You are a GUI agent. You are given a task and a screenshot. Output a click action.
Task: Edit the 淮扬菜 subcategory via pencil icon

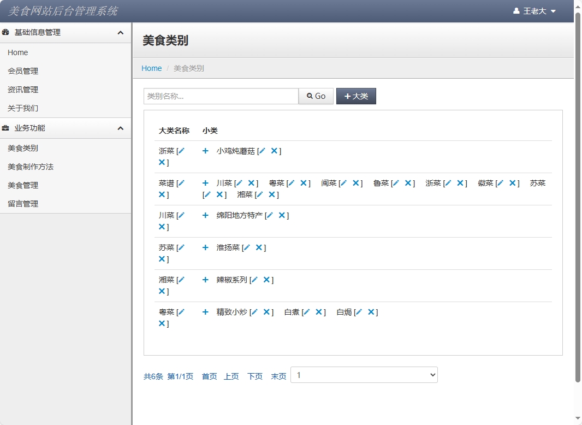click(247, 247)
